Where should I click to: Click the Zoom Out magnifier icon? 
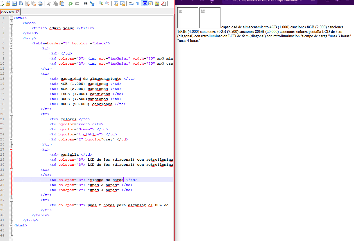pyautogui.click(x=107, y=4)
